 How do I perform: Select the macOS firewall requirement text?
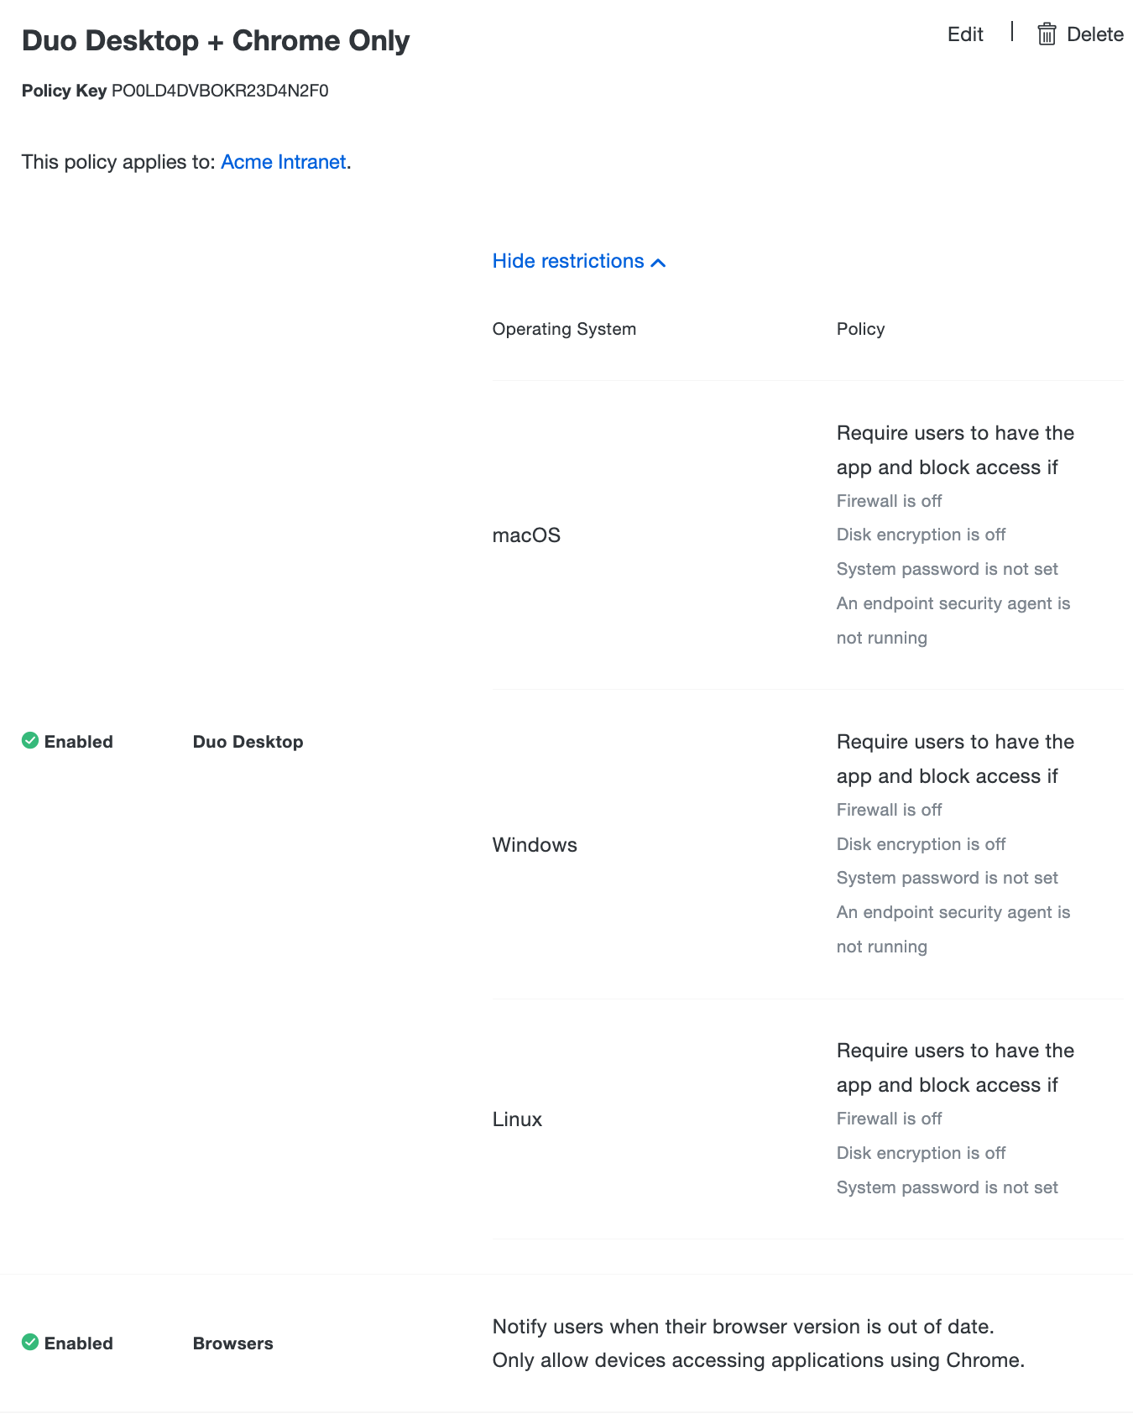tap(889, 500)
